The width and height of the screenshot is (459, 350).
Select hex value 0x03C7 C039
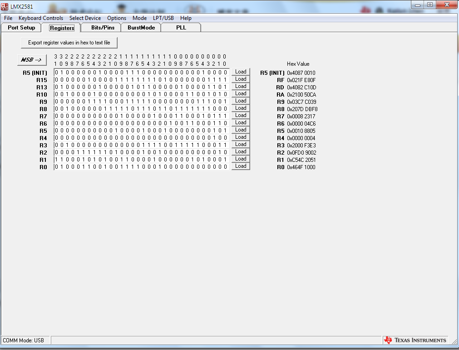click(301, 102)
